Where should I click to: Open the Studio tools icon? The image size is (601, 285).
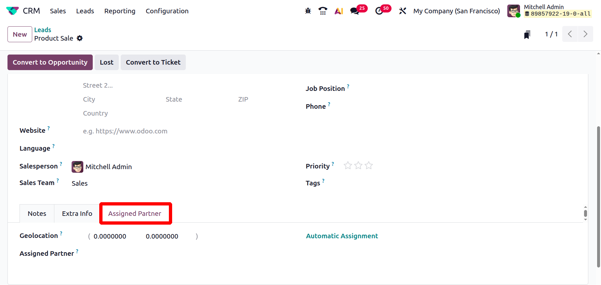coord(403,11)
